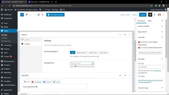Open Schema tab in Yoast
The image size is (169, 95).
pyautogui.click(x=47, y=82)
